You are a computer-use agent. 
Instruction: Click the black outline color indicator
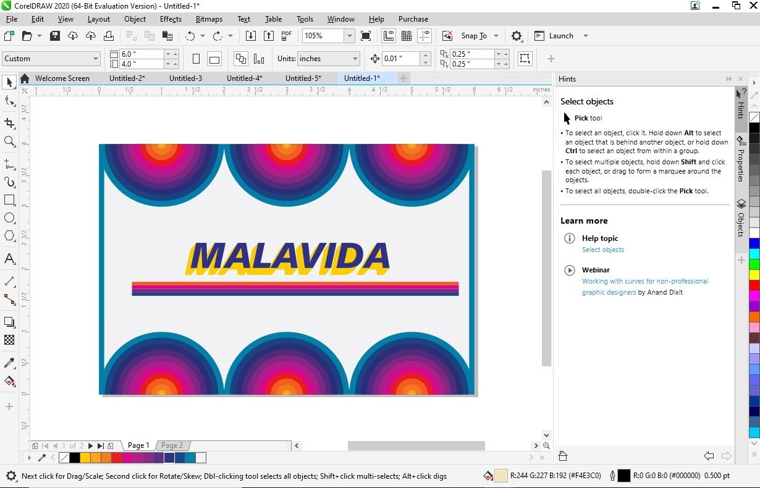pyautogui.click(x=623, y=476)
